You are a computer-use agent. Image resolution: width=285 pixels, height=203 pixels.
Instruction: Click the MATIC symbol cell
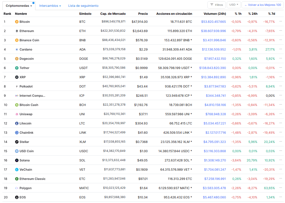tap(84, 188)
